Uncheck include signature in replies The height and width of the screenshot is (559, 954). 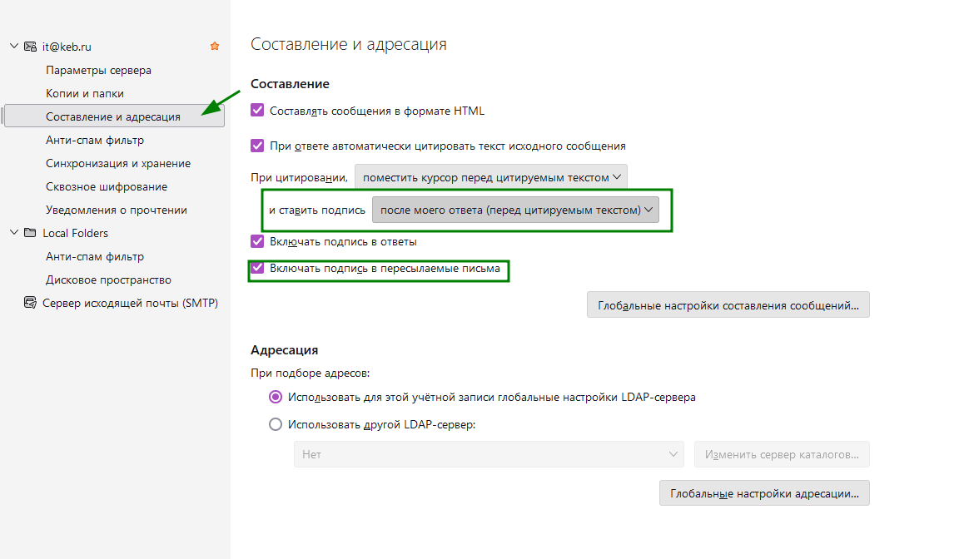tap(257, 242)
